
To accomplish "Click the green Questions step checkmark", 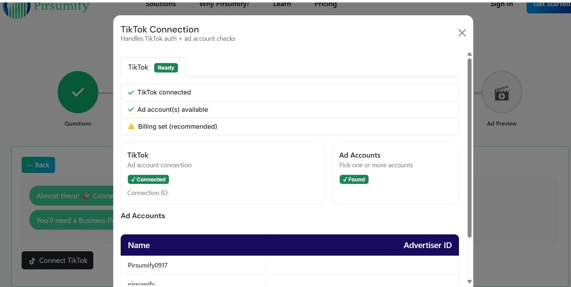I will pos(78,92).
